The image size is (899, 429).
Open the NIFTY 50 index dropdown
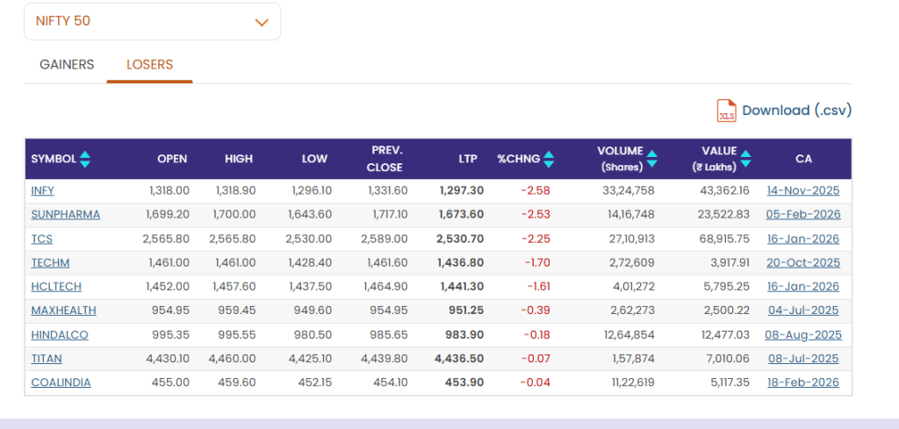click(151, 21)
